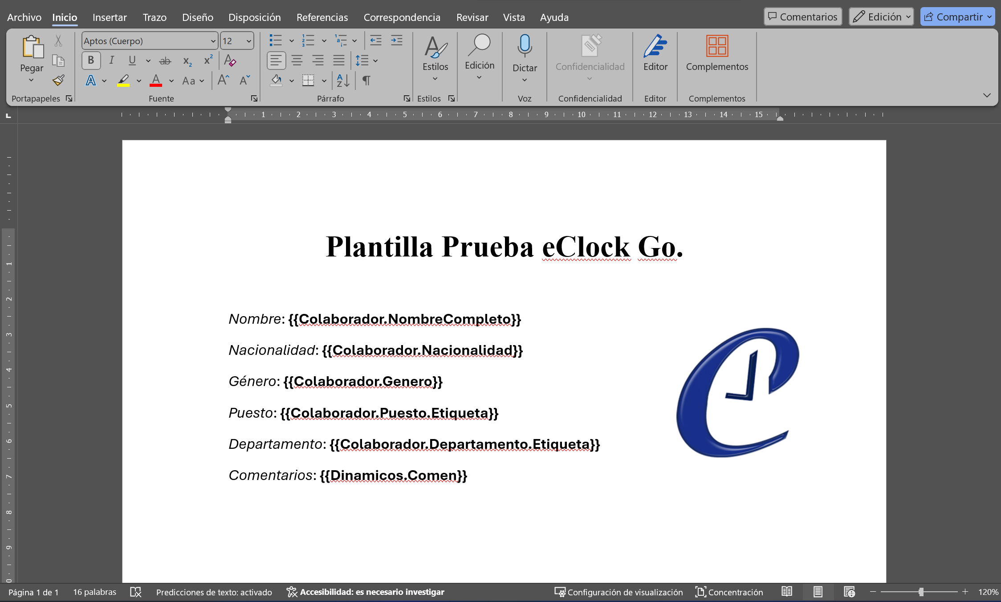Open the Edición mode dropdown
This screenshot has height=602, width=1001.
[x=881, y=17]
